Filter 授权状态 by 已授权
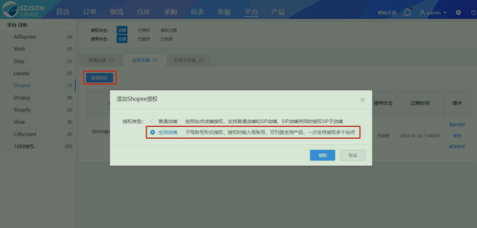 [x=144, y=30]
